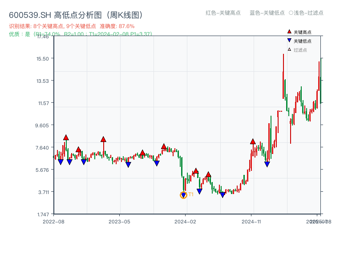Click the orange T1 label text

pyautogui.click(x=191, y=194)
